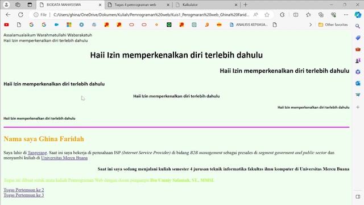
Task: Open the small orange dot bookmark
Action: tap(156, 24)
